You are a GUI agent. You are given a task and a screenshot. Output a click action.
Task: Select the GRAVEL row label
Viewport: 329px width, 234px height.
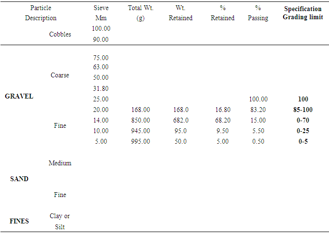pos(19,96)
